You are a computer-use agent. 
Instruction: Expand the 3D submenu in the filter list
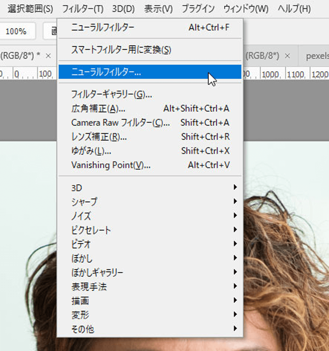click(150, 188)
